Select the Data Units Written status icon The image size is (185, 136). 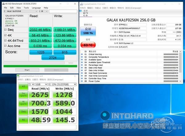point(82,70)
